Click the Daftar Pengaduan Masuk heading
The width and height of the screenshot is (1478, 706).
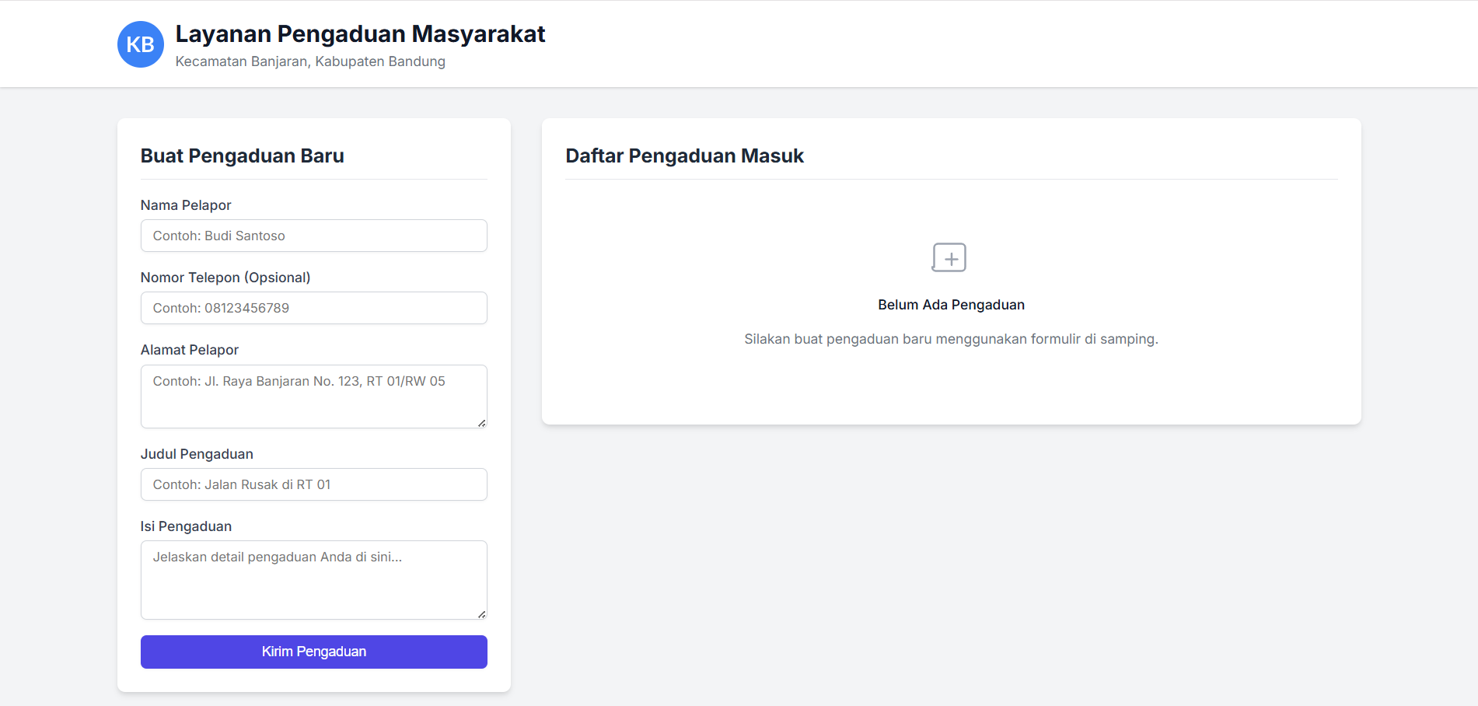[685, 156]
